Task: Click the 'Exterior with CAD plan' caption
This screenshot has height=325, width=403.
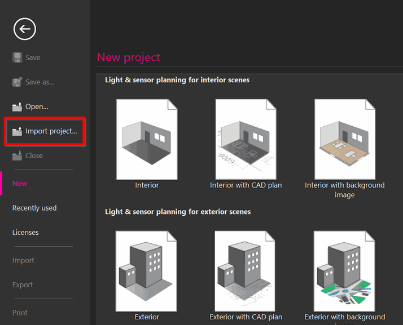Action: tap(246, 317)
